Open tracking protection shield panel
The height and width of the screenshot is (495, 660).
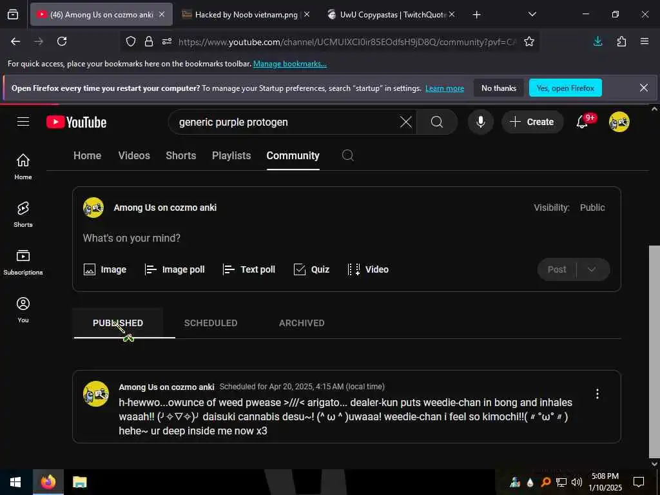tap(131, 41)
